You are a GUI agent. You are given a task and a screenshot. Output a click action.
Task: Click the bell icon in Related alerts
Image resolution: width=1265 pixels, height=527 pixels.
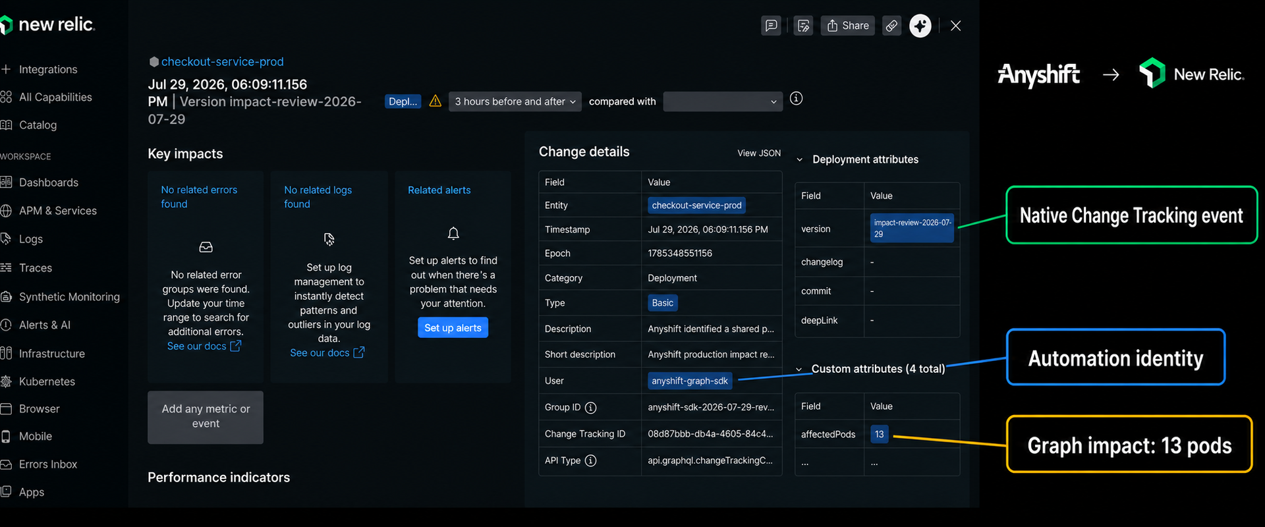point(453,233)
